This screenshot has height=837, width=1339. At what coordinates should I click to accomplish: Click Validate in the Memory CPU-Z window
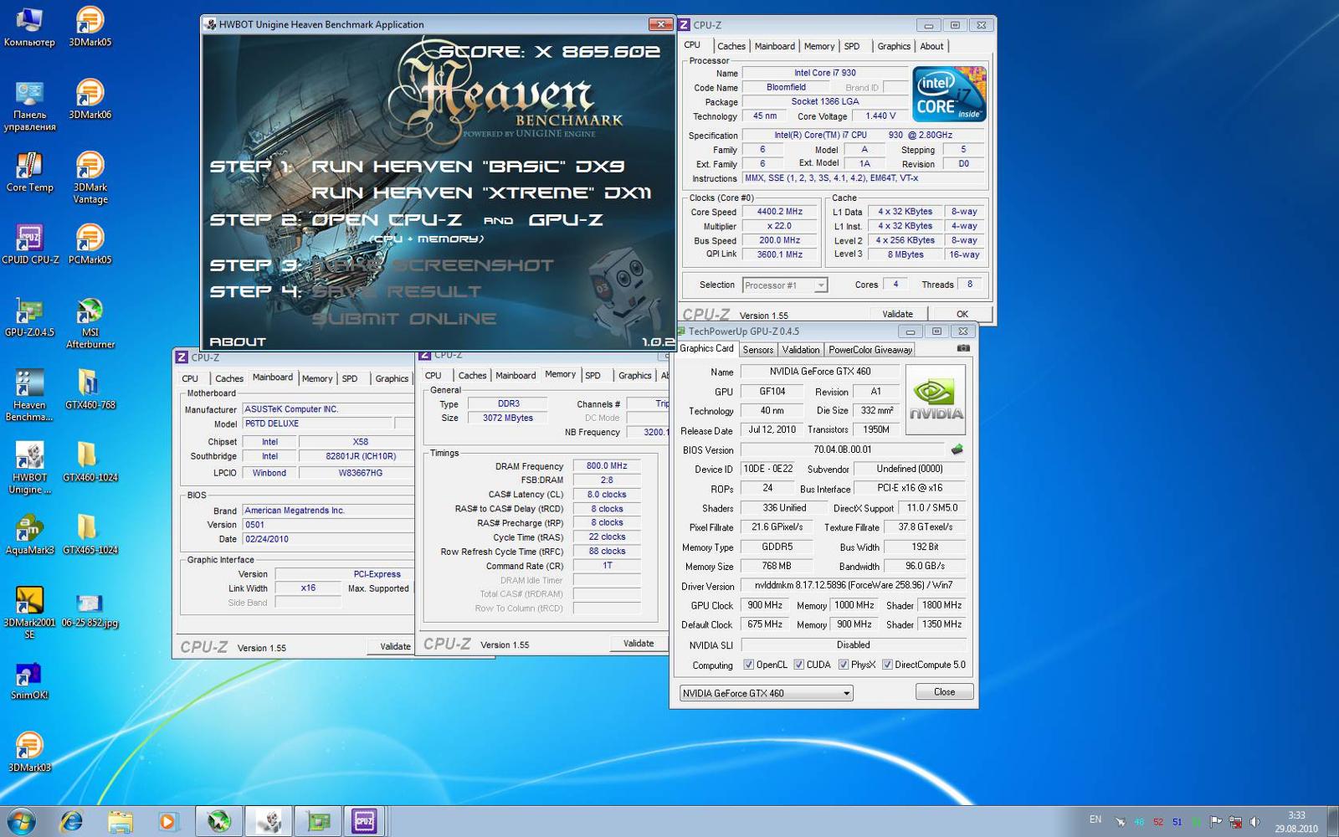(x=638, y=644)
